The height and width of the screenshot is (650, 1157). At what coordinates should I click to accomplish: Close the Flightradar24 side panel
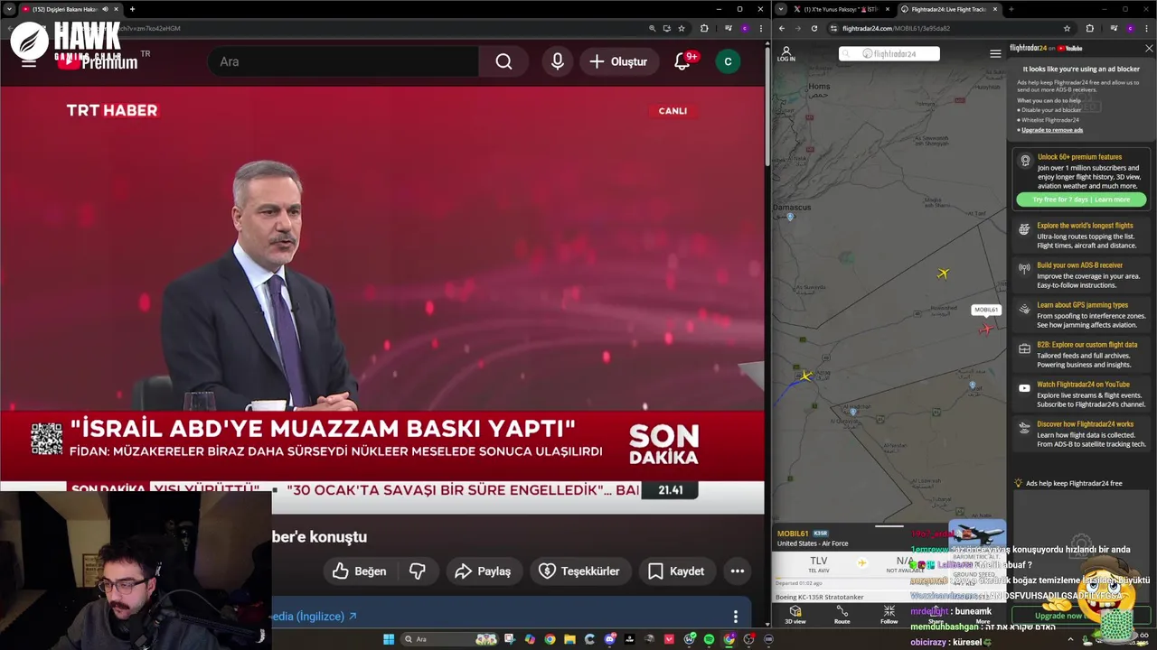(x=1149, y=49)
